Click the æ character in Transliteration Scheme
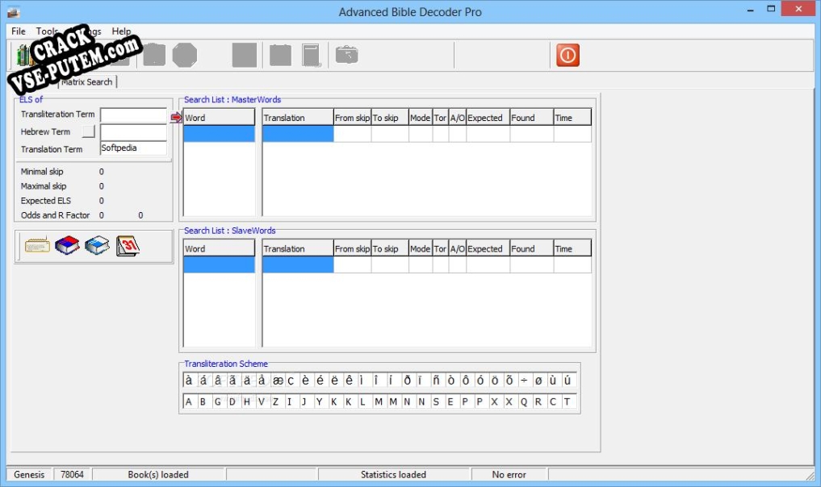 tap(278, 381)
